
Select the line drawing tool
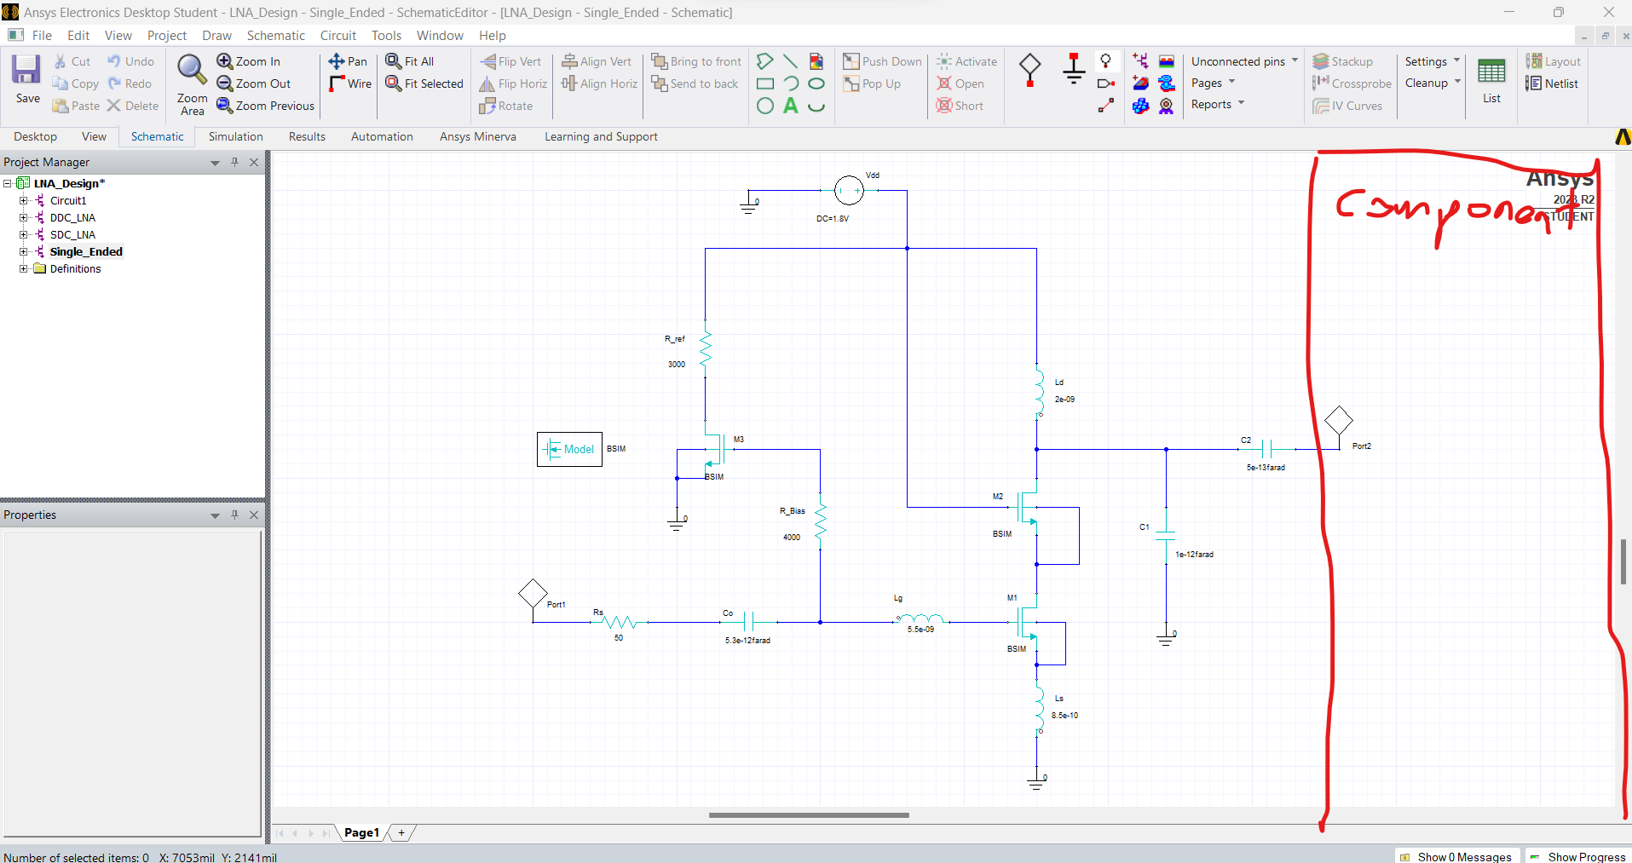pos(791,61)
